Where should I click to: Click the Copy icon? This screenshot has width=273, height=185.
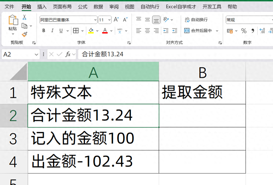click(x=24, y=26)
